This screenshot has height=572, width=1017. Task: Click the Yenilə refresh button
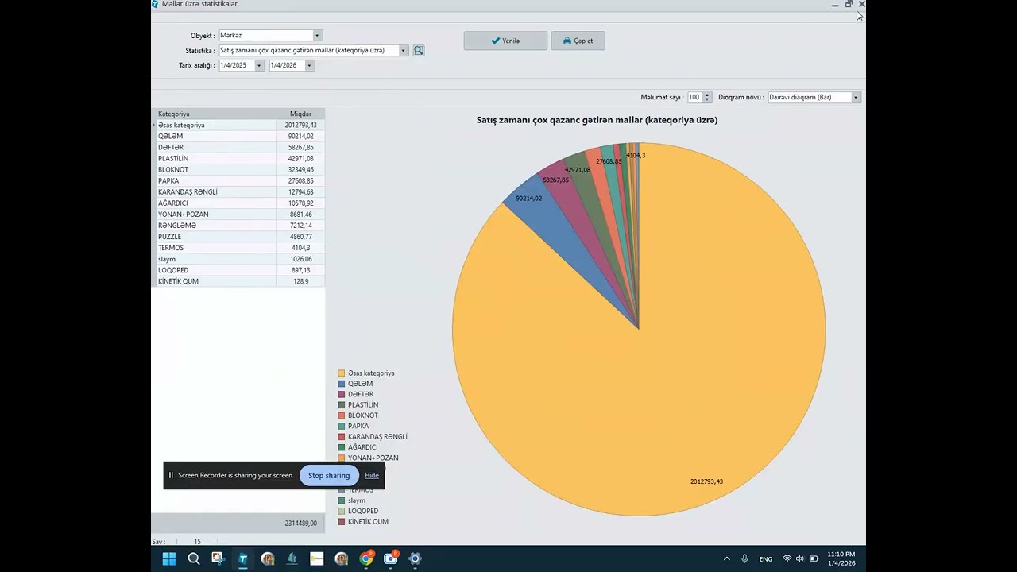pyautogui.click(x=505, y=41)
